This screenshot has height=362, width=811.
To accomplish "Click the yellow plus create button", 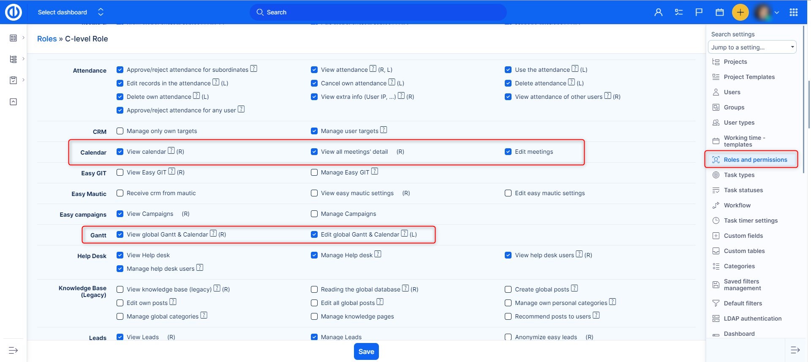I will pyautogui.click(x=740, y=12).
